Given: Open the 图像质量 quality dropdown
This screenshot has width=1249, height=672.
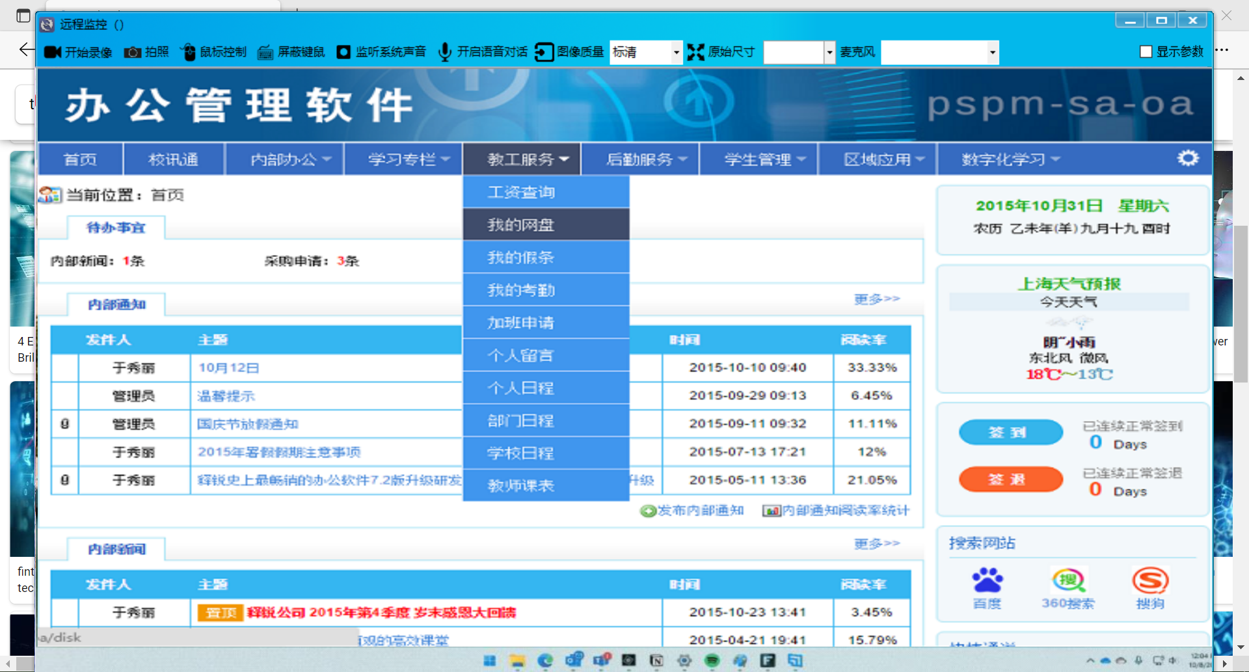Looking at the screenshot, I should click(x=676, y=52).
